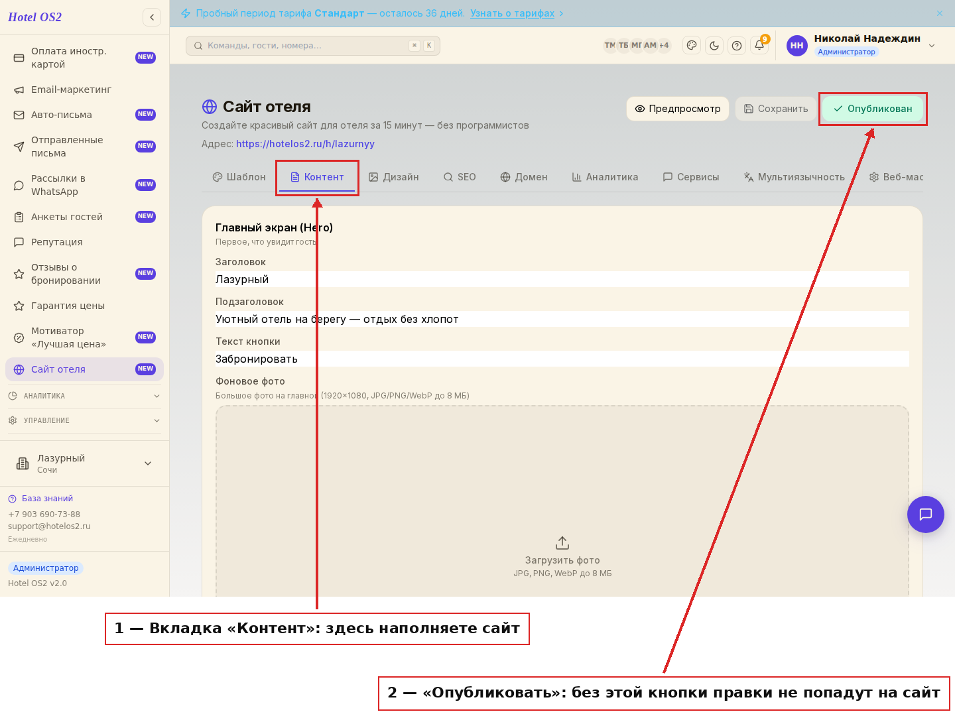The width and height of the screenshot is (955, 726).
Task: Open help question mark icon
Action: 737,45
